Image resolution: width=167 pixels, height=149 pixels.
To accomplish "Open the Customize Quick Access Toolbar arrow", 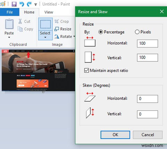I will pos(36,5).
